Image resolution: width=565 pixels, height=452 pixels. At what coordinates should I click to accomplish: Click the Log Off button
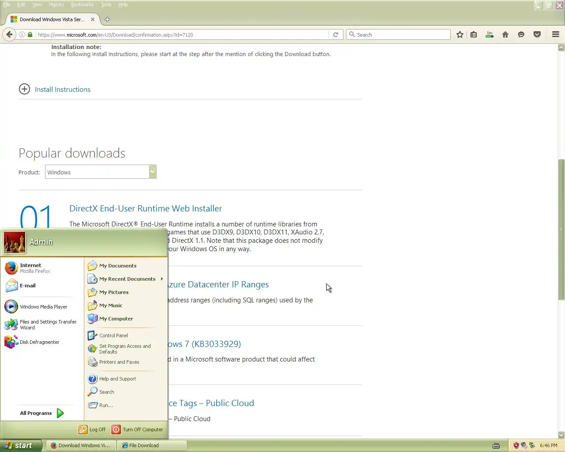(x=92, y=429)
